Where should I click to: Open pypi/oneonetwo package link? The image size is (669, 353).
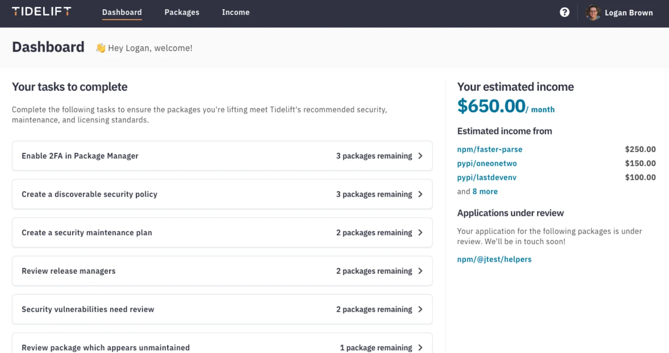487,163
